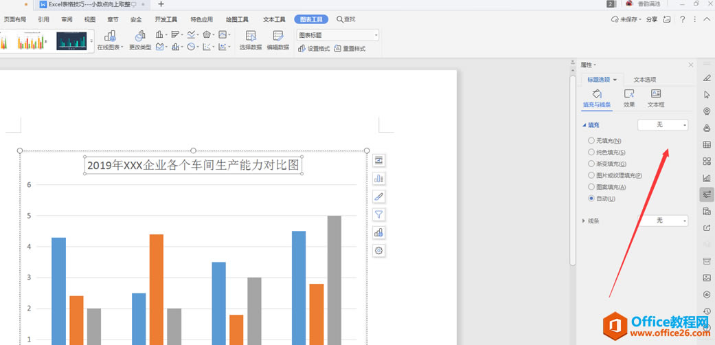
Task: Click the pen icon in right sidebar
Action: coord(707,78)
